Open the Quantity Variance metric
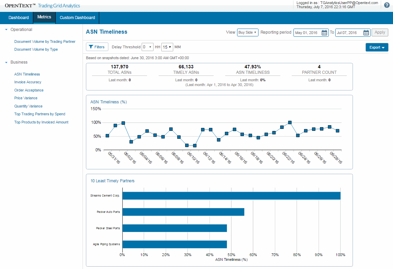393x269 pixels. pos(28,106)
